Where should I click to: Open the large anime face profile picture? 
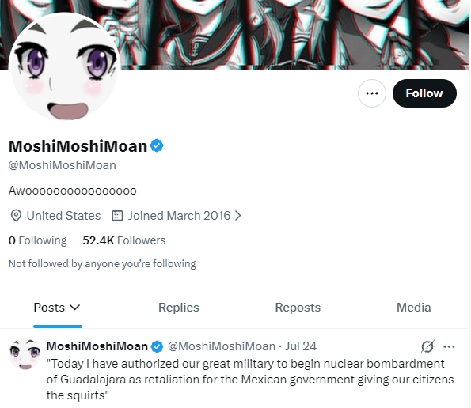[x=65, y=66]
